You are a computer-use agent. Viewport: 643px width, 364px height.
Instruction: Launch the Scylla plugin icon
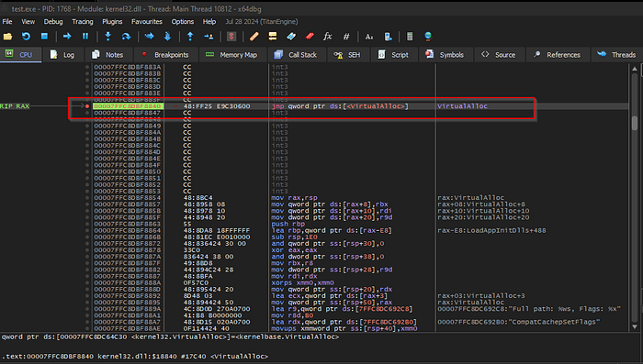[231, 37]
